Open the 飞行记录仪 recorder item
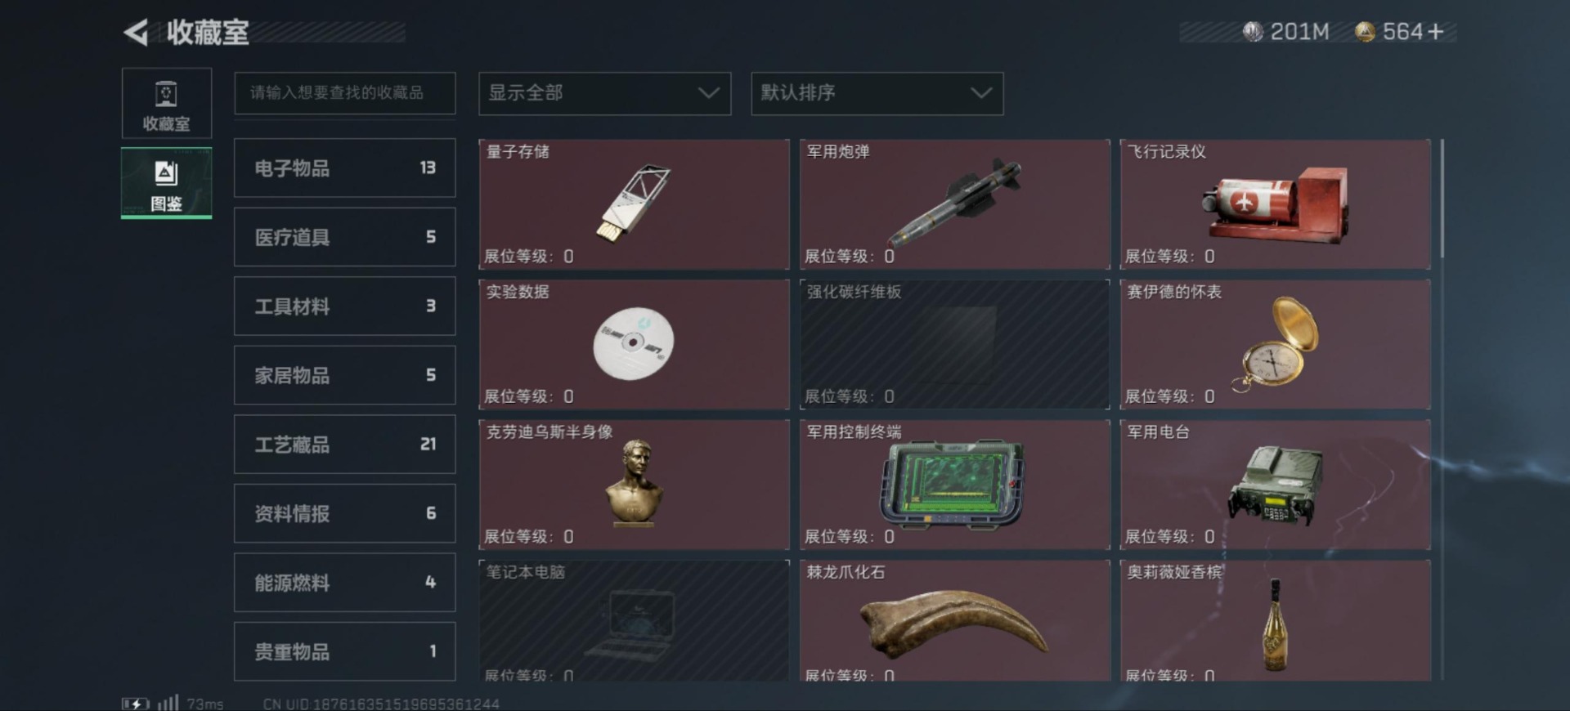 point(1275,204)
